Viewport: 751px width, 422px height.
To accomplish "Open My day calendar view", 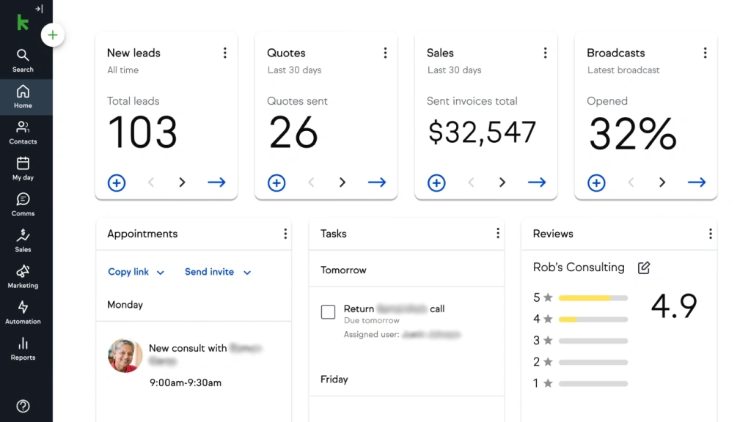I will (x=23, y=169).
